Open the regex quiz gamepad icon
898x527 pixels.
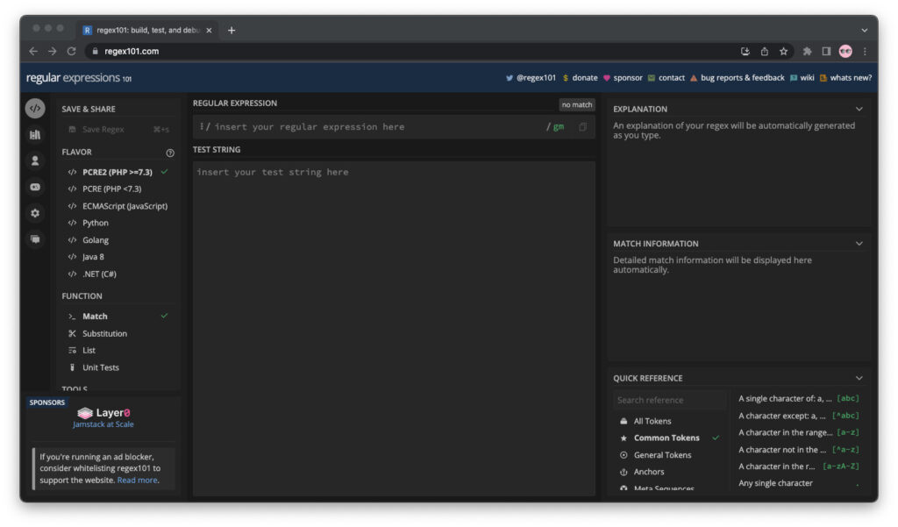pyautogui.click(x=35, y=187)
